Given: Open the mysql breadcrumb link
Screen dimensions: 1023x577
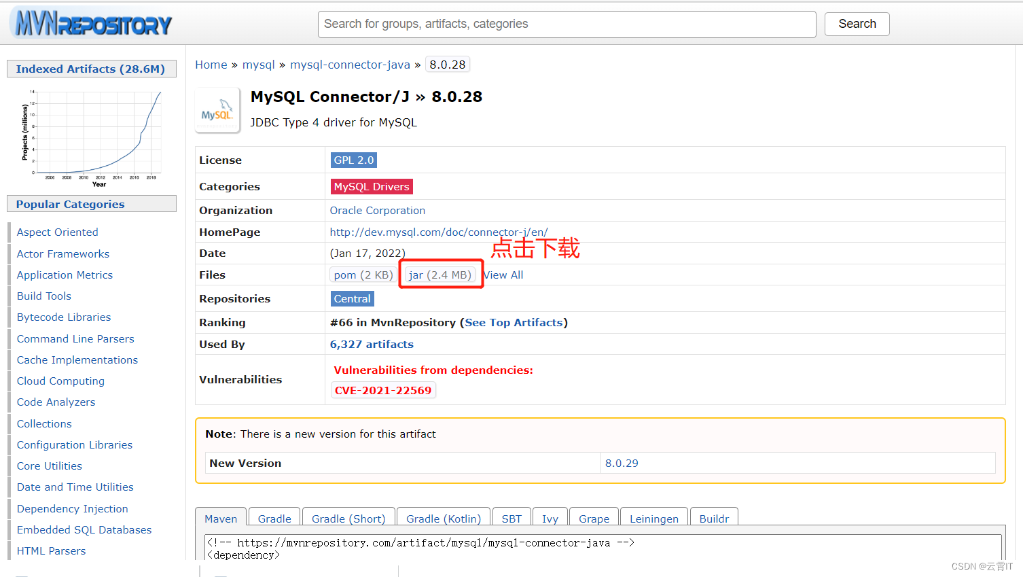Looking at the screenshot, I should (x=259, y=65).
